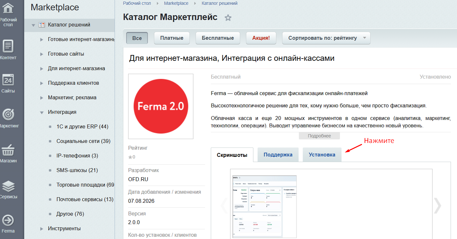Open the Контент section icon

pyautogui.click(x=8, y=46)
